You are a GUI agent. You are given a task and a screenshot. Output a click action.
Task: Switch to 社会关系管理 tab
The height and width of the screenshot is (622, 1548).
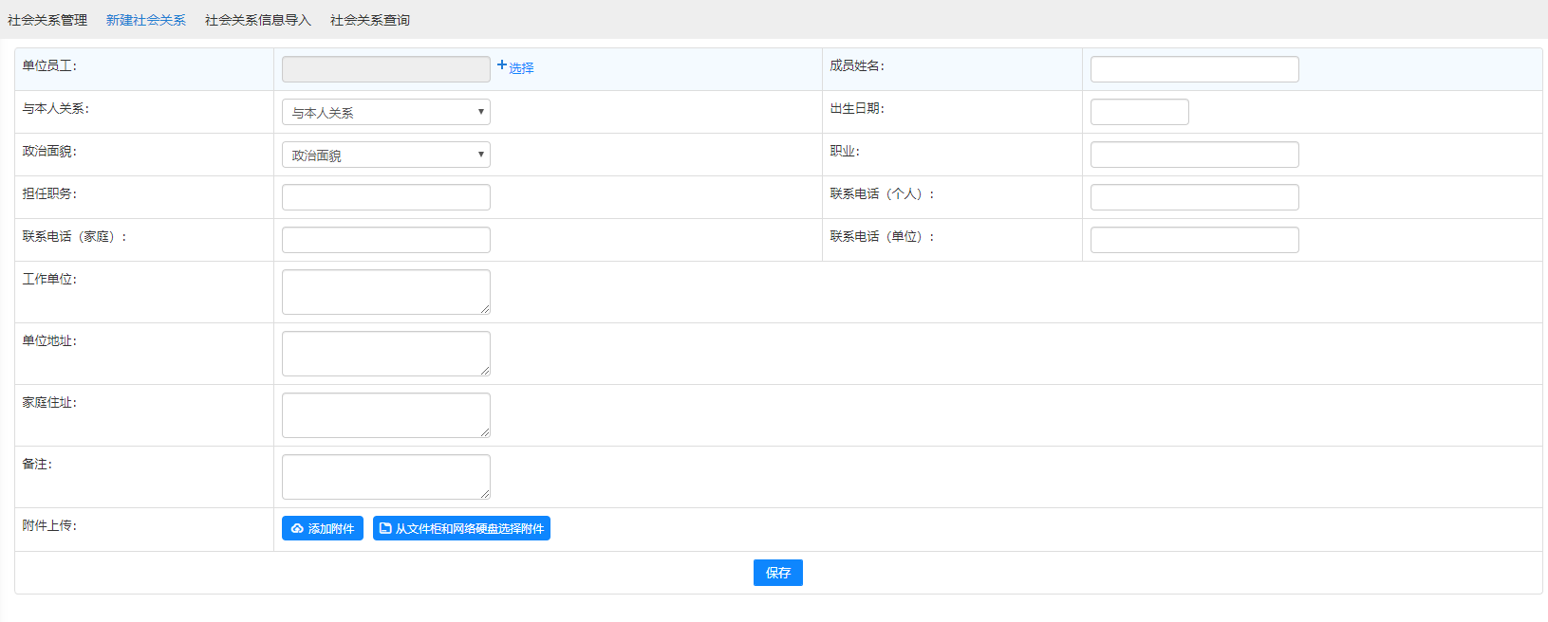47,20
